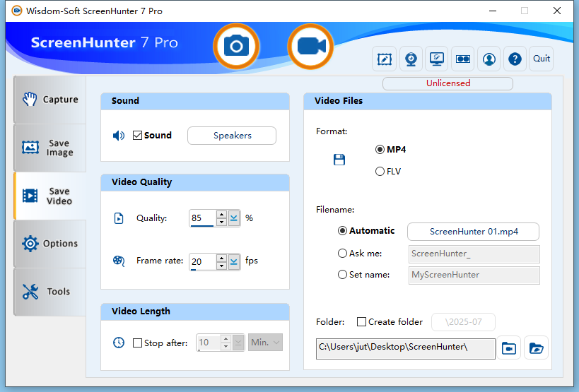This screenshot has height=392, width=579.
Task: Enable the Stop after checkbox
Action: (x=137, y=343)
